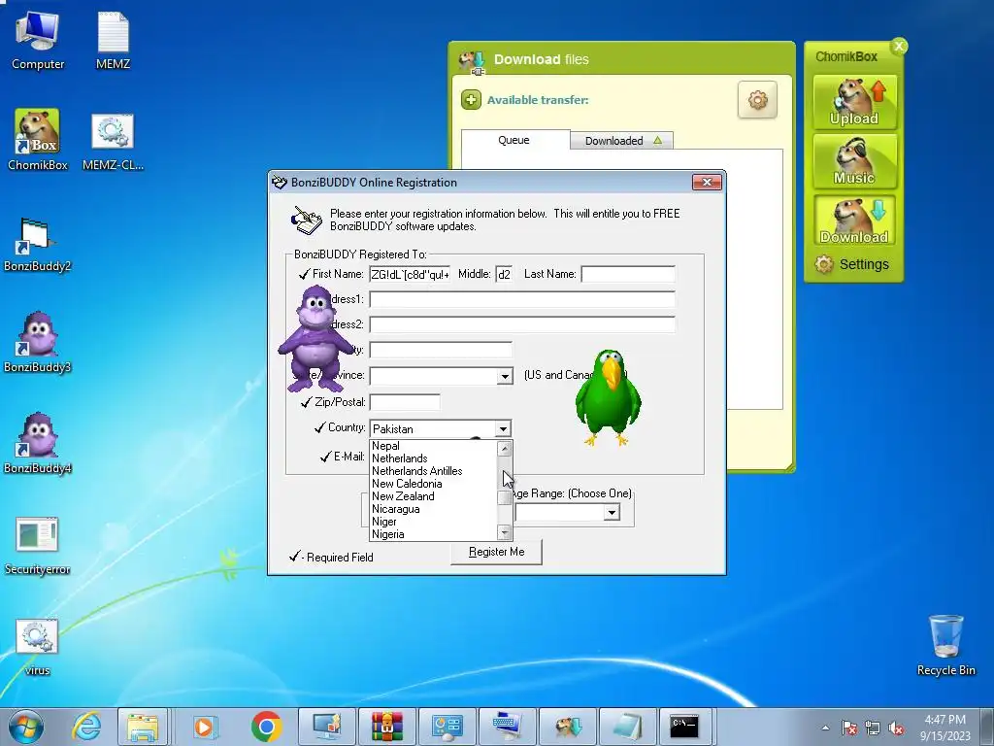Click the muted volume tray icon
994x746 pixels.
click(896, 729)
